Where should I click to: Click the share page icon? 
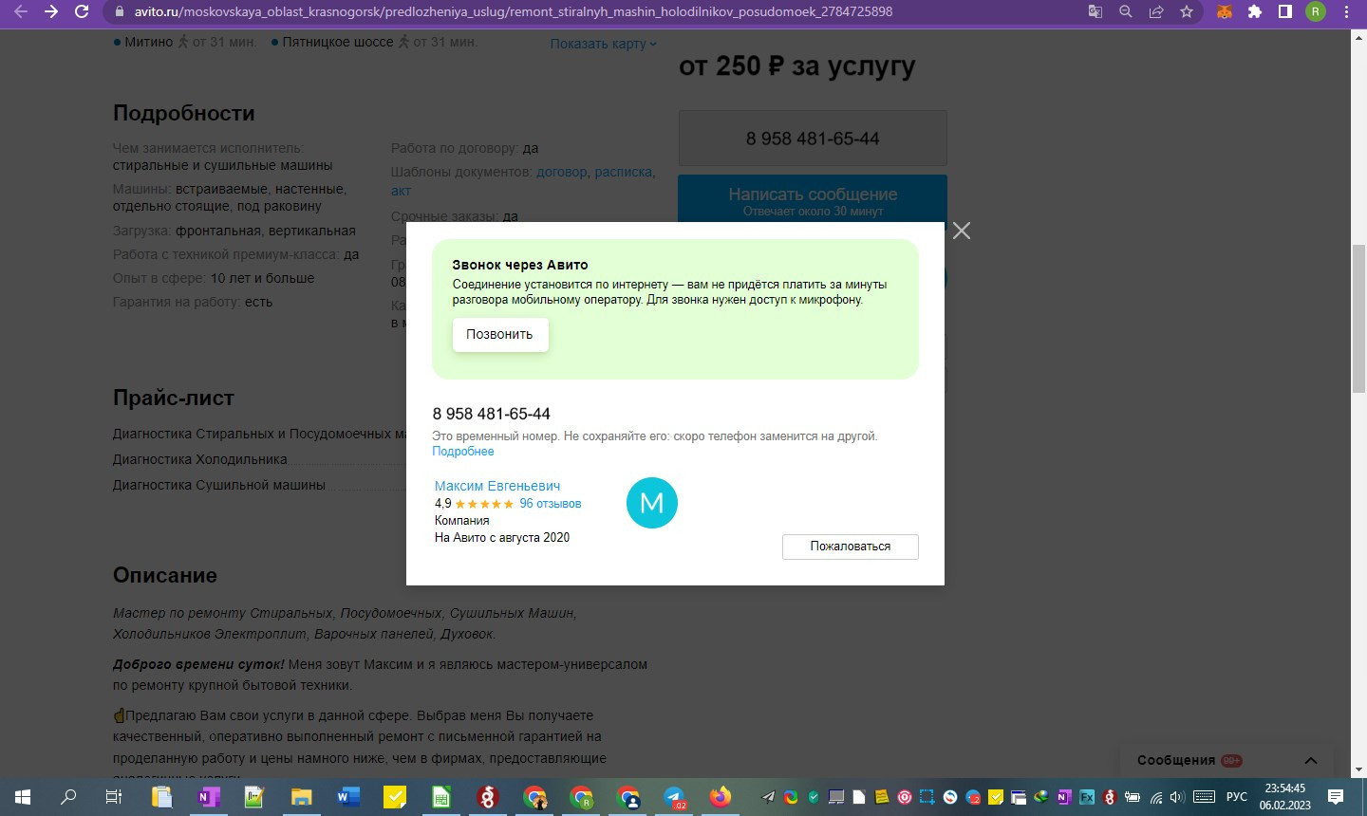1156,11
